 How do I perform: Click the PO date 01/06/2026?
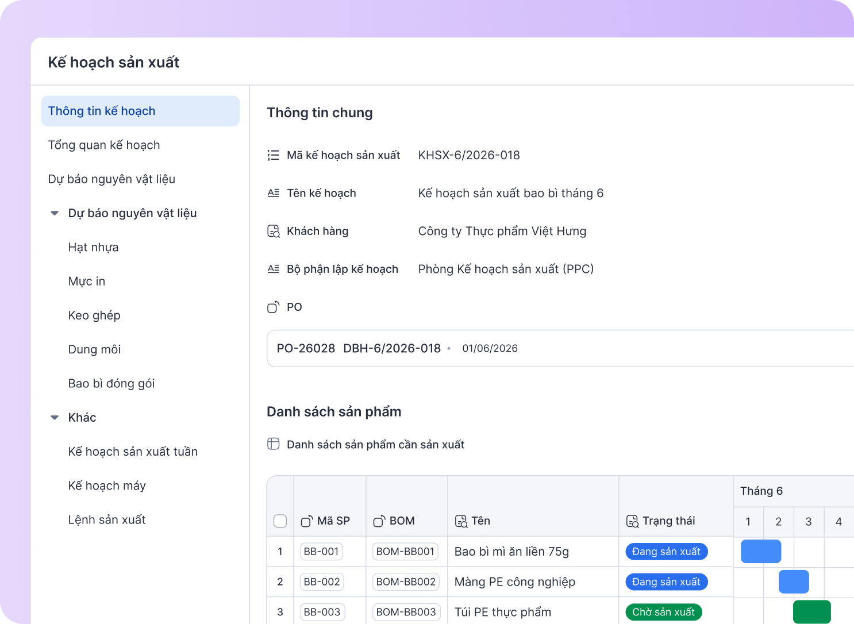tap(490, 348)
